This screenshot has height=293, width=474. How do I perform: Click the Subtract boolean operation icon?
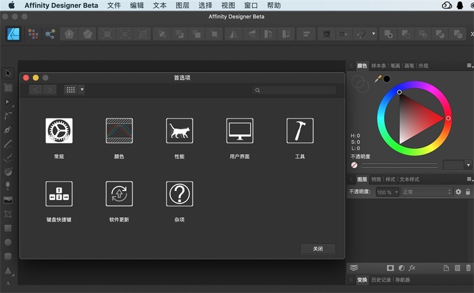[406, 34]
